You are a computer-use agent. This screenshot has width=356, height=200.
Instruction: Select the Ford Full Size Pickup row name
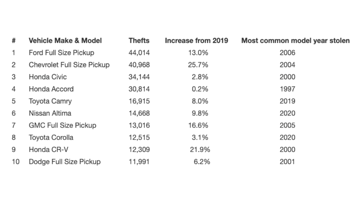click(x=61, y=53)
